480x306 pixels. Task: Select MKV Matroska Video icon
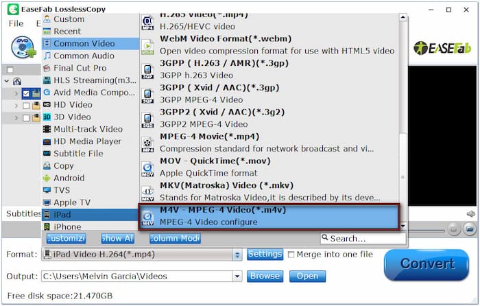(147, 194)
